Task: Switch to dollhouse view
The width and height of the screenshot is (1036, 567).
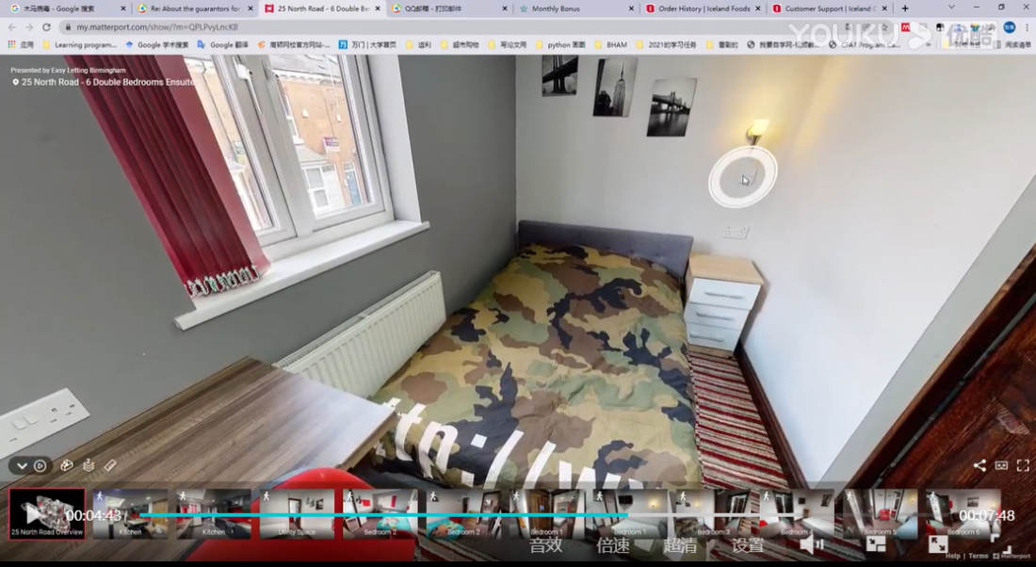Action: point(67,465)
